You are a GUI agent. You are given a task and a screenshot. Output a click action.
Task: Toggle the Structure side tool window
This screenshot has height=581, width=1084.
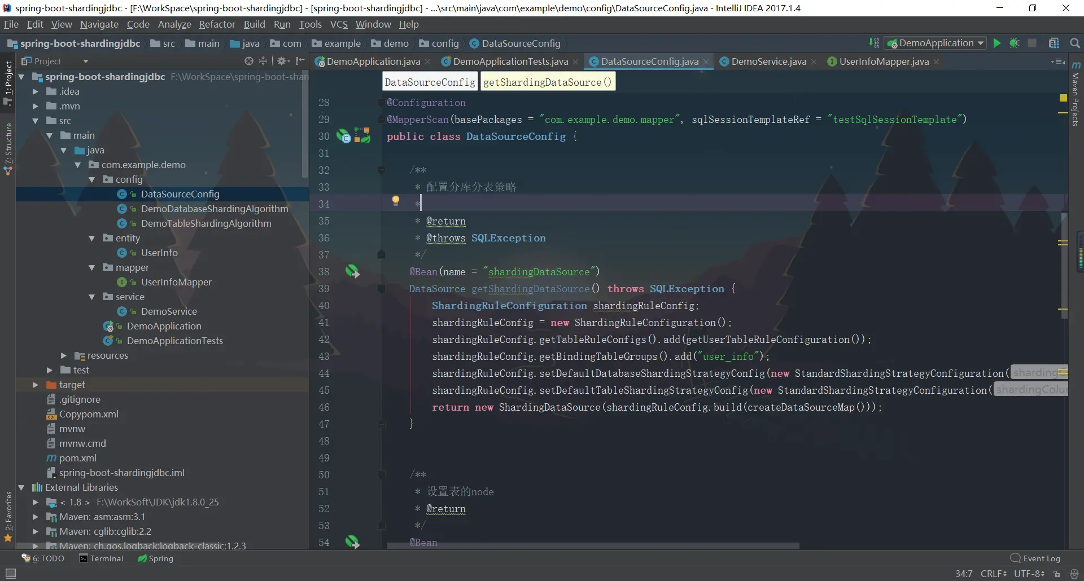pyautogui.click(x=8, y=149)
